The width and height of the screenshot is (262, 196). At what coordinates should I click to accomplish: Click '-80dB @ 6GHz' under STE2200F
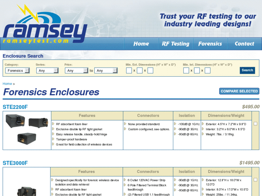[188, 134]
